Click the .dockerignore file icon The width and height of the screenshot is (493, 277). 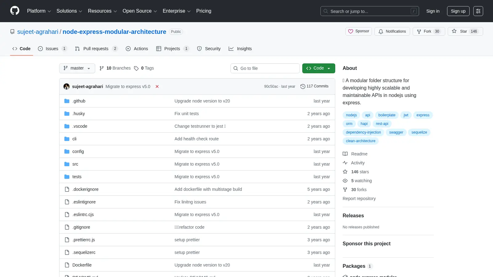point(67,189)
